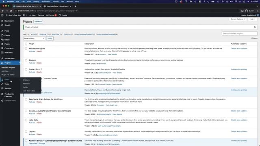Open the Apple menu

click(4, 2)
